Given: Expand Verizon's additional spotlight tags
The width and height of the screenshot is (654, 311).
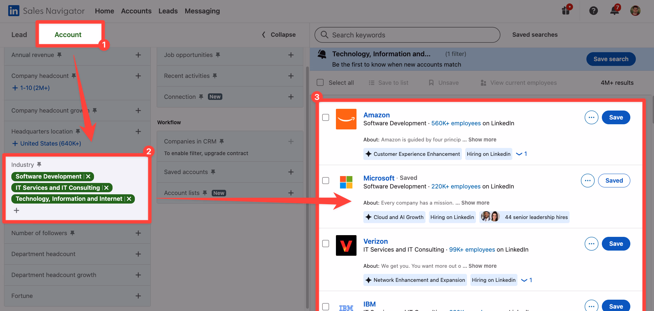Looking at the screenshot, I should click(x=527, y=280).
